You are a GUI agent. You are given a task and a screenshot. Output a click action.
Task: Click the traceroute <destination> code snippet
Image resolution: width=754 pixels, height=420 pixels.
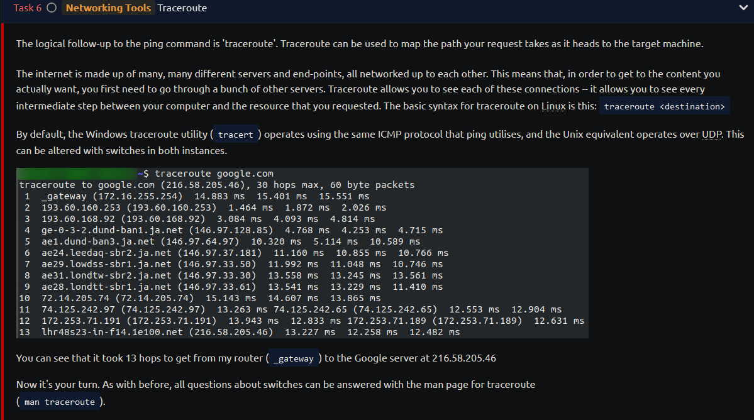[664, 106]
